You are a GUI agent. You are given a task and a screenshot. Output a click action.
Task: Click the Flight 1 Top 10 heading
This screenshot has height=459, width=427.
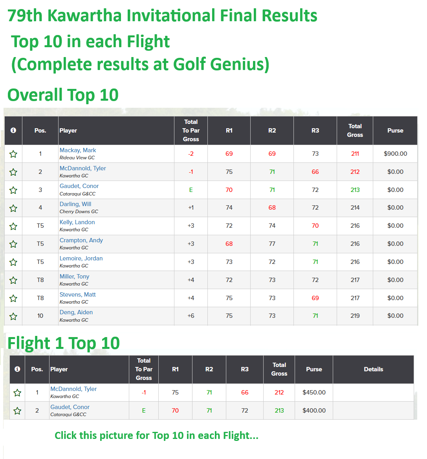tap(63, 343)
